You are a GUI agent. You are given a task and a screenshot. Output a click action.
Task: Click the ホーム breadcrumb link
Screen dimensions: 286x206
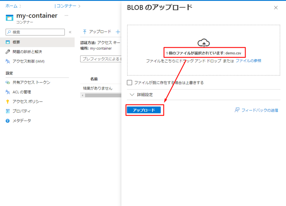(x=11, y=6)
